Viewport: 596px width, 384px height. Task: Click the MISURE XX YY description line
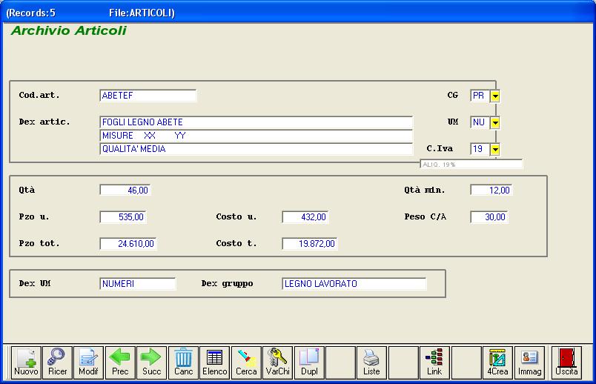tap(256, 136)
